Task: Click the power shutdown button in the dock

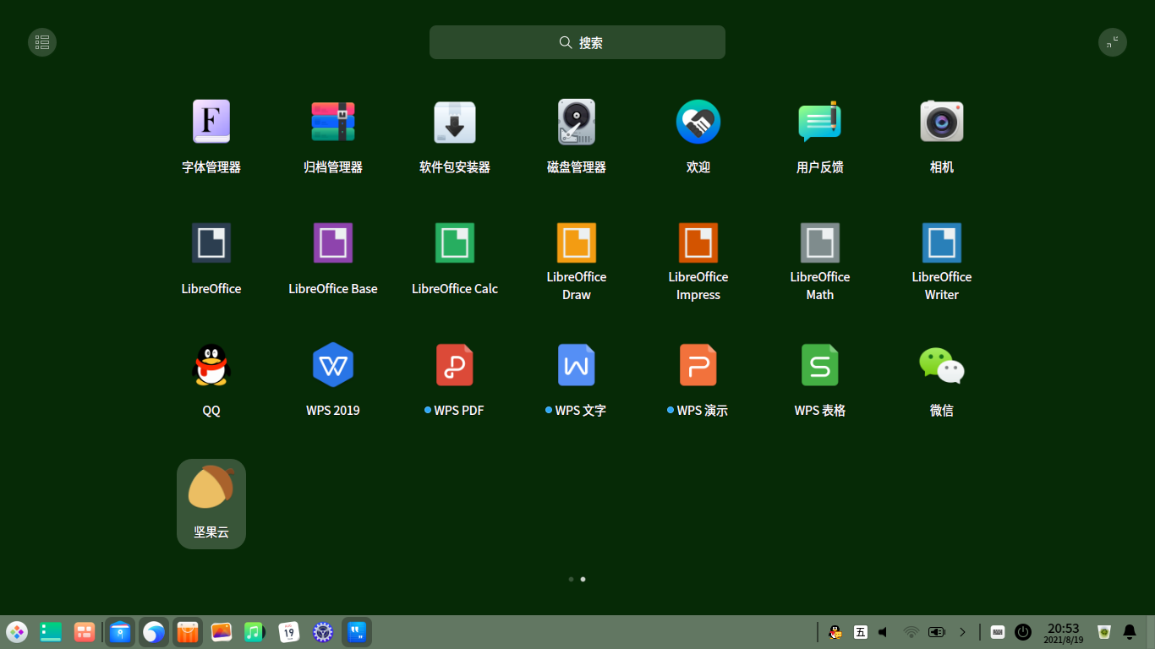Action: coord(1023,632)
